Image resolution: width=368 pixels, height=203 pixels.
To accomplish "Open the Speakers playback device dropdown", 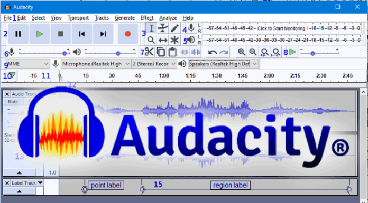I will click(223, 64).
